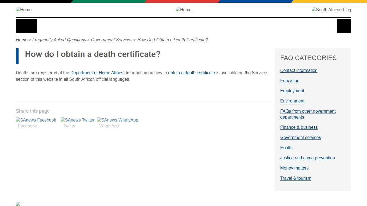Click the South African Flag image
This screenshot has width=367, height=206.
[x=331, y=10]
